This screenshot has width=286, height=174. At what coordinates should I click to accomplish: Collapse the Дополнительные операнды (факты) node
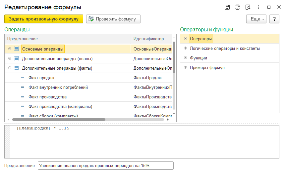(x=10, y=68)
